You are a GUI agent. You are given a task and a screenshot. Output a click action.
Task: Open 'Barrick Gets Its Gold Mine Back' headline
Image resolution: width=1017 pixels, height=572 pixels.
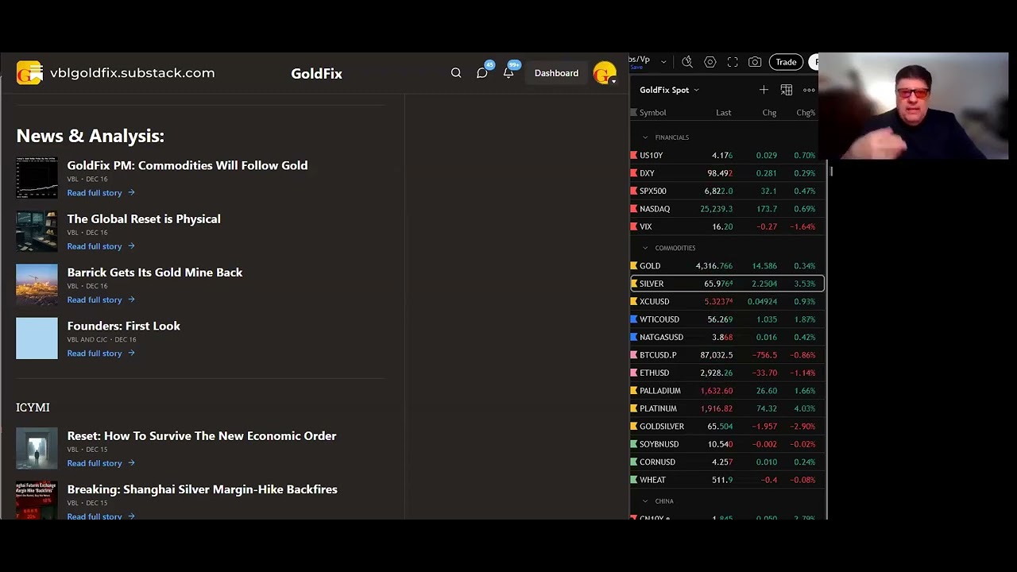155,272
